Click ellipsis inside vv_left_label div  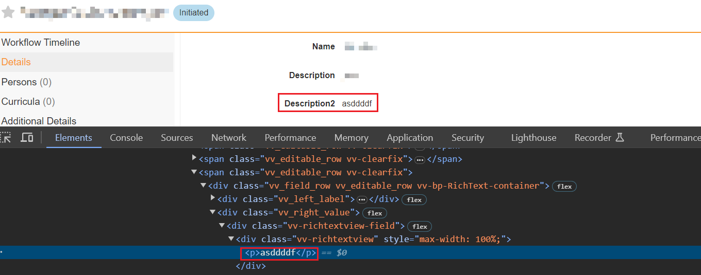(x=362, y=199)
